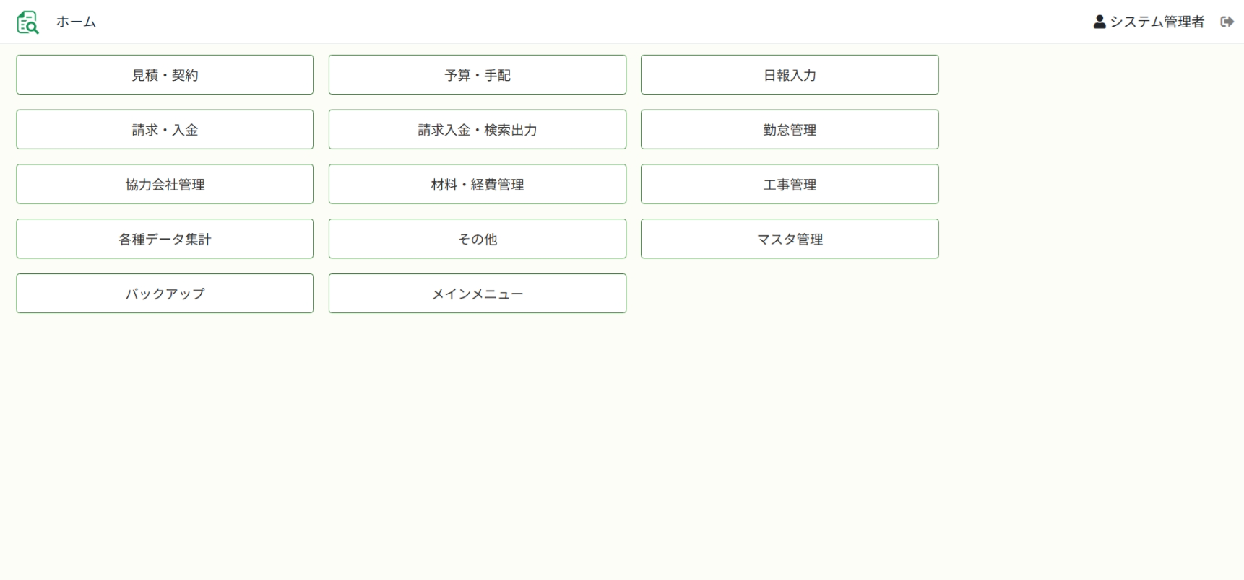Click the その他 button
Image resolution: width=1244 pixels, height=580 pixels.
tap(477, 239)
